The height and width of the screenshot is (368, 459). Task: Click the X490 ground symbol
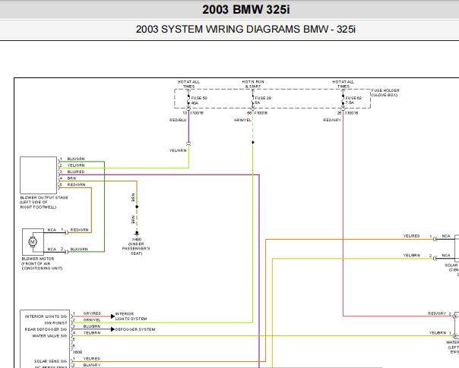pos(137,233)
